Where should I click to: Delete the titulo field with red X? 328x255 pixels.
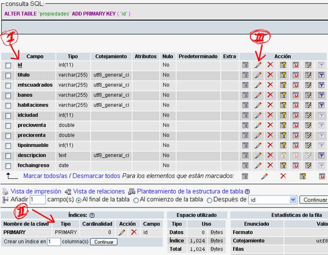pyautogui.click(x=270, y=75)
